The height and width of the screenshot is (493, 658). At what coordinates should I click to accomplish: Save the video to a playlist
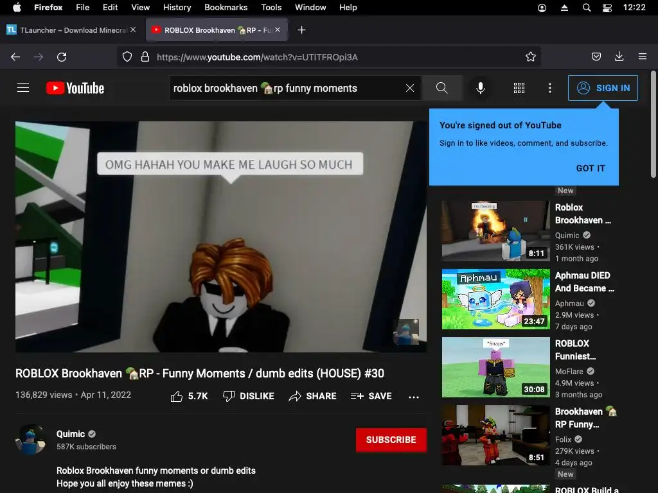(x=371, y=396)
